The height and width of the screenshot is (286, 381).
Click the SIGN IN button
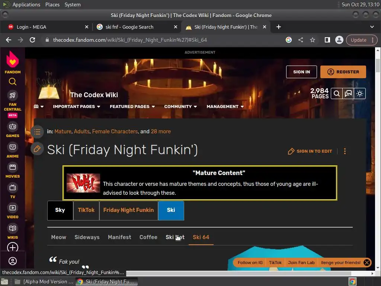coord(301,72)
